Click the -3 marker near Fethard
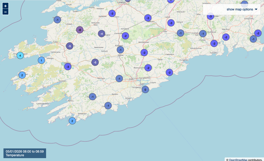264x161 pixels. tap(171, 23)
